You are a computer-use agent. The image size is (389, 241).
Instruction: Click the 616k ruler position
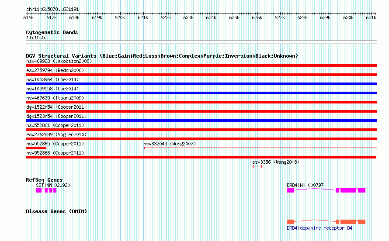point(28,17)
